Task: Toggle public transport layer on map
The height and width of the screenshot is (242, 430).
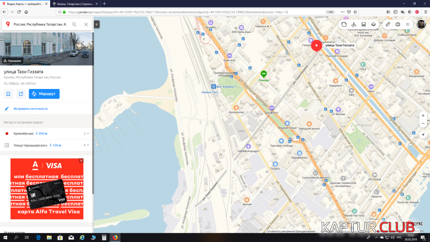Action: click(364, 24)
